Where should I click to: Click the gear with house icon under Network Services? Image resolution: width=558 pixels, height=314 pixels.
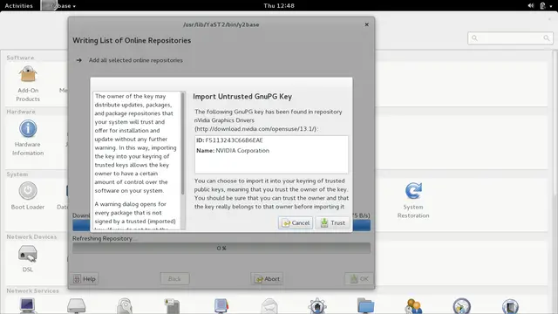click(x=317, y=306)
